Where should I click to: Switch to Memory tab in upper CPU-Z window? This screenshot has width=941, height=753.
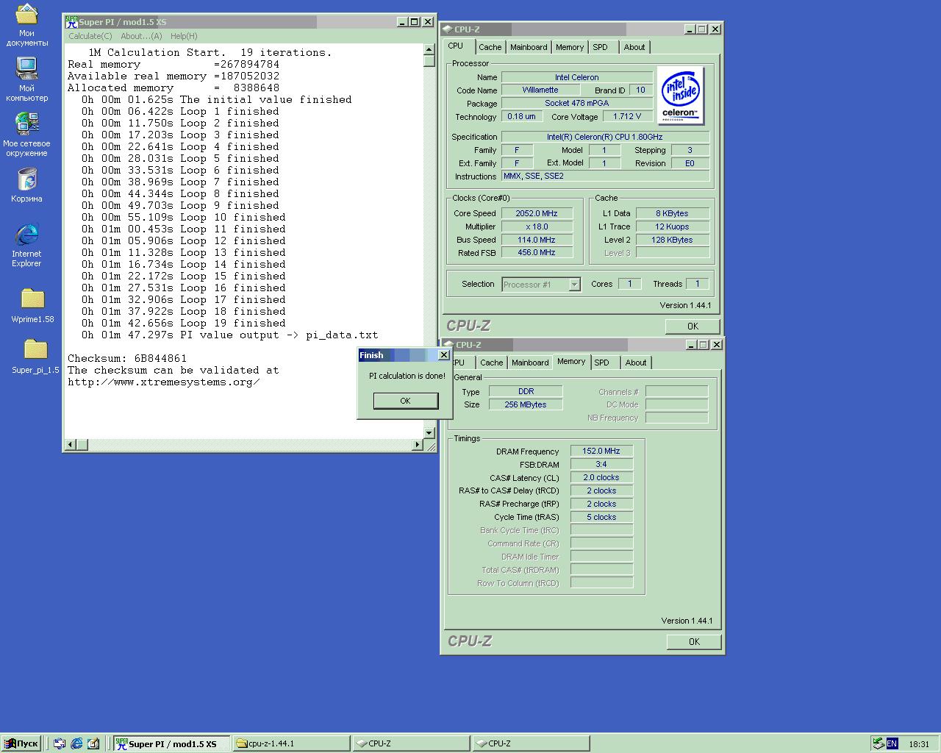570,47
